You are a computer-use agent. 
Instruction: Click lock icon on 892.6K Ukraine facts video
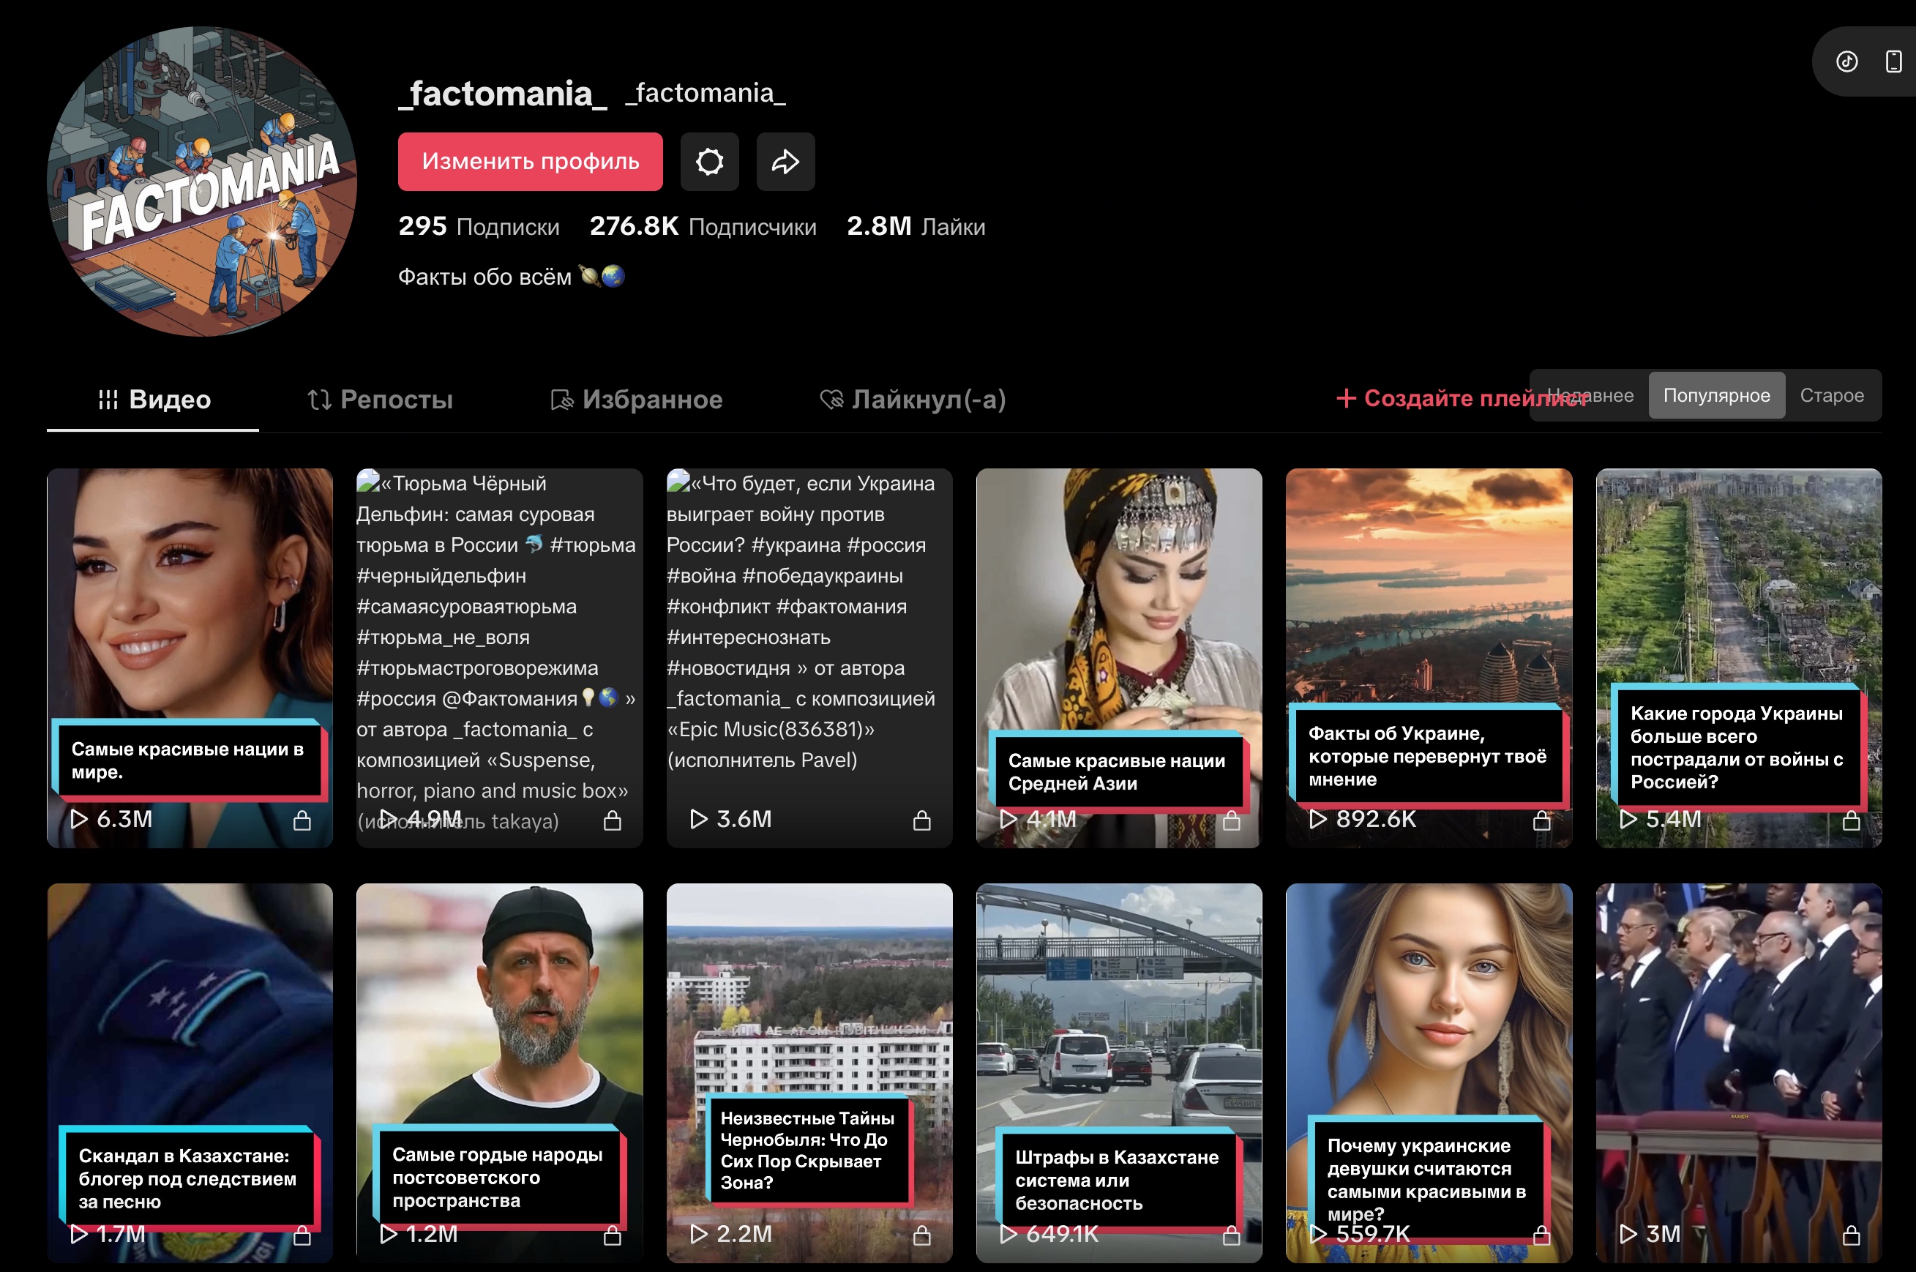(1541, 820)
